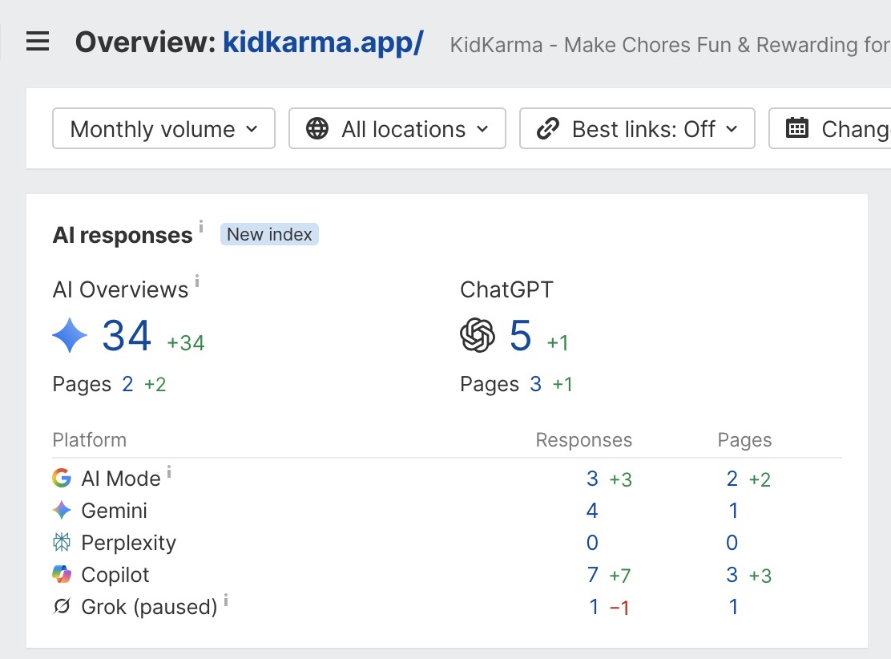The image size is (891, 659).
Task: Open AI Overviews count 34
Action: coord(126,335)
